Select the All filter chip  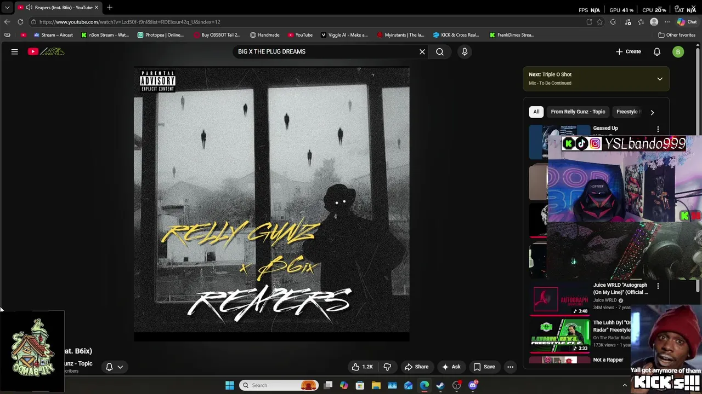tap(536, 112)
